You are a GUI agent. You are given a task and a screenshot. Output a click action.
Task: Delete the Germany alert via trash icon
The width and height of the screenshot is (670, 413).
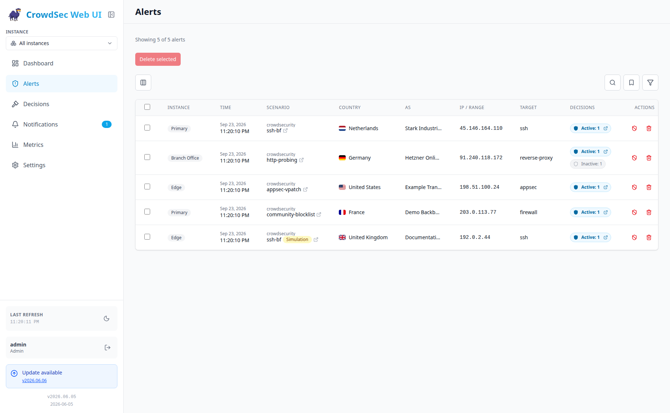click(649, 158)
